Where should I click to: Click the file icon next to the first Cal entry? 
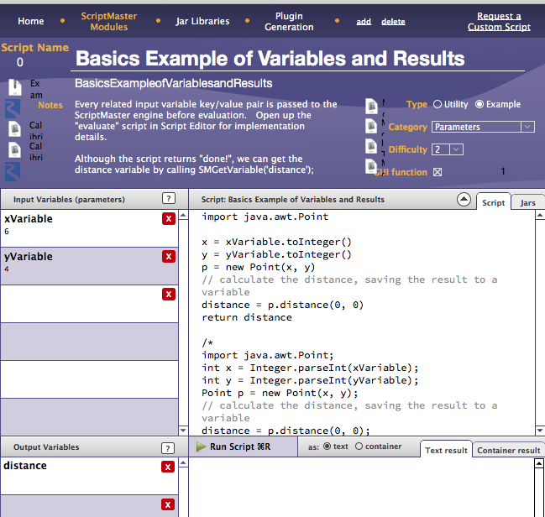14,129
